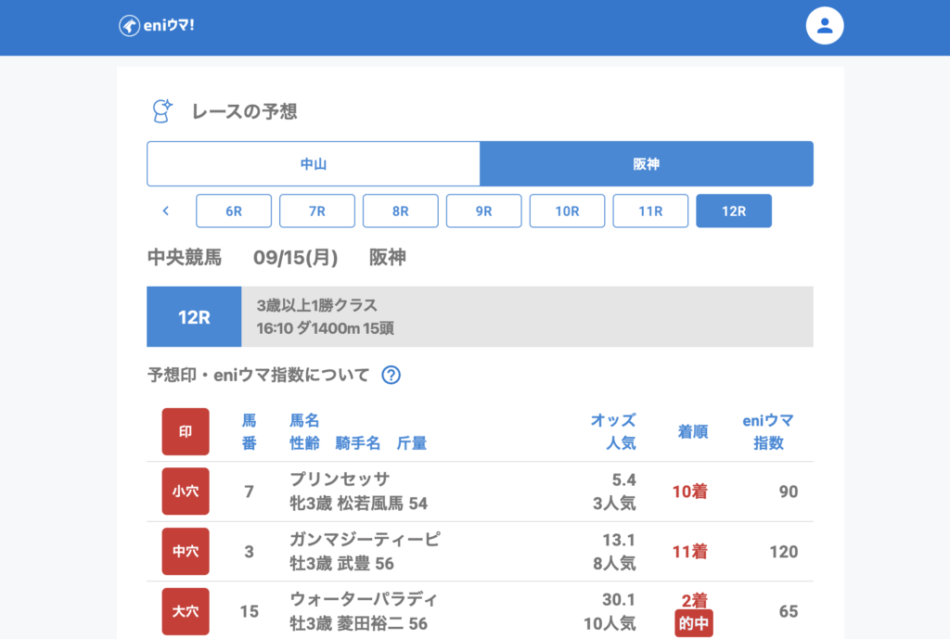
Task: Click the 大穴 prediction mark badge
Action: pos(186,611)
